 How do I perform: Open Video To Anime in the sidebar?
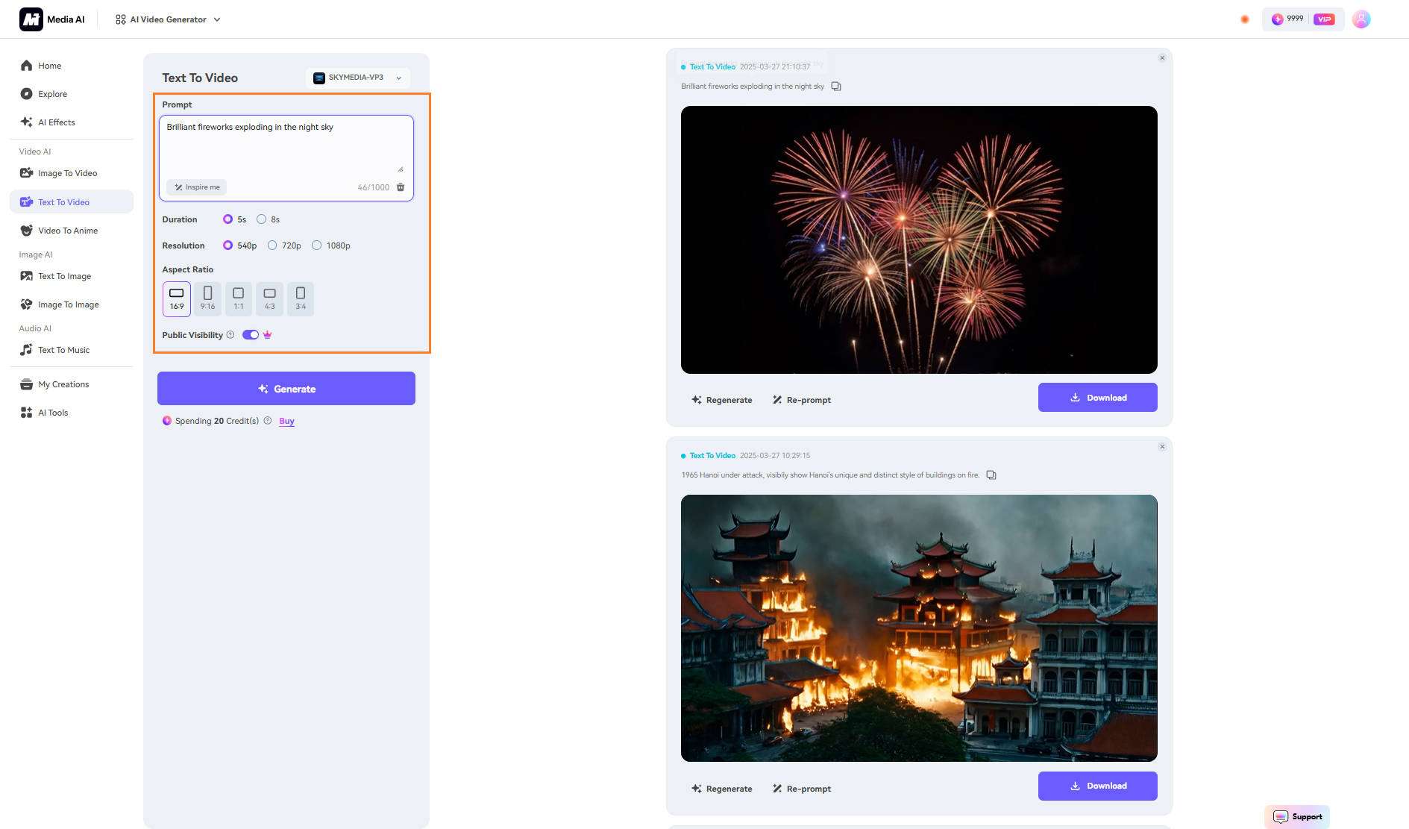pyautogui.click(x=72, y=231)
